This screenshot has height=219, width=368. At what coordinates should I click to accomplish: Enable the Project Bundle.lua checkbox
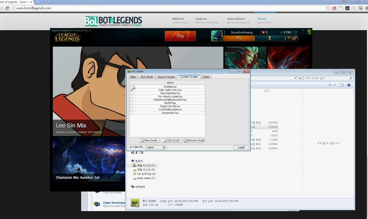132,106
